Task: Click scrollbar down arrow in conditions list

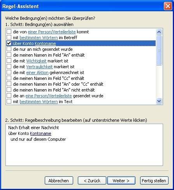Action: point(159,101)
